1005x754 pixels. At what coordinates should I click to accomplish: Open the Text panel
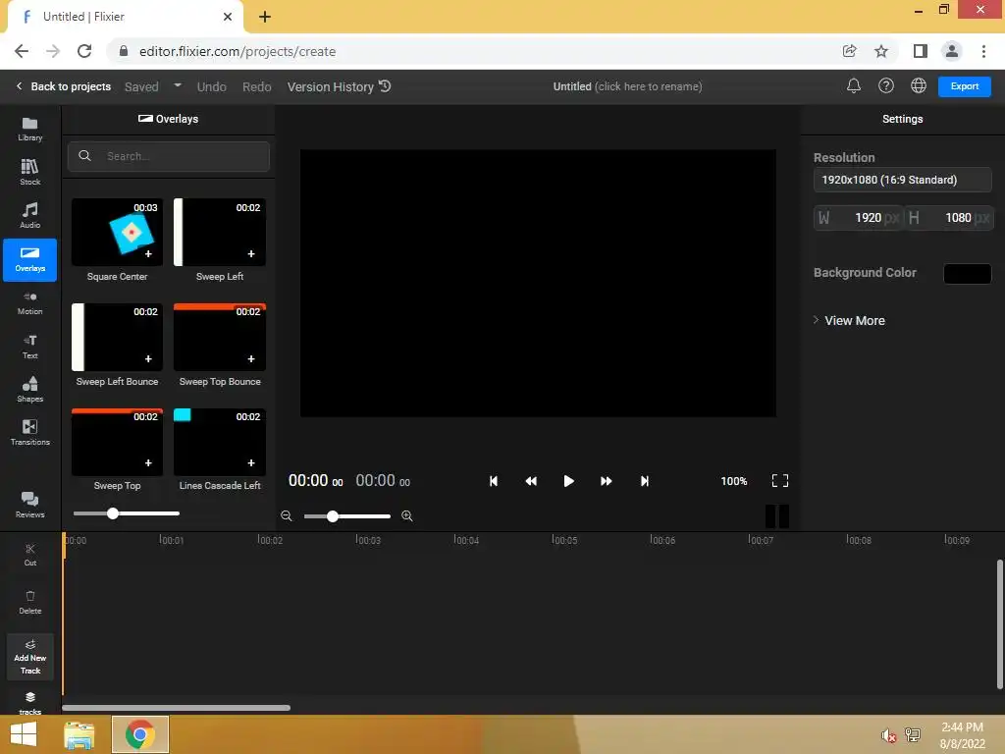click(29, 347)
